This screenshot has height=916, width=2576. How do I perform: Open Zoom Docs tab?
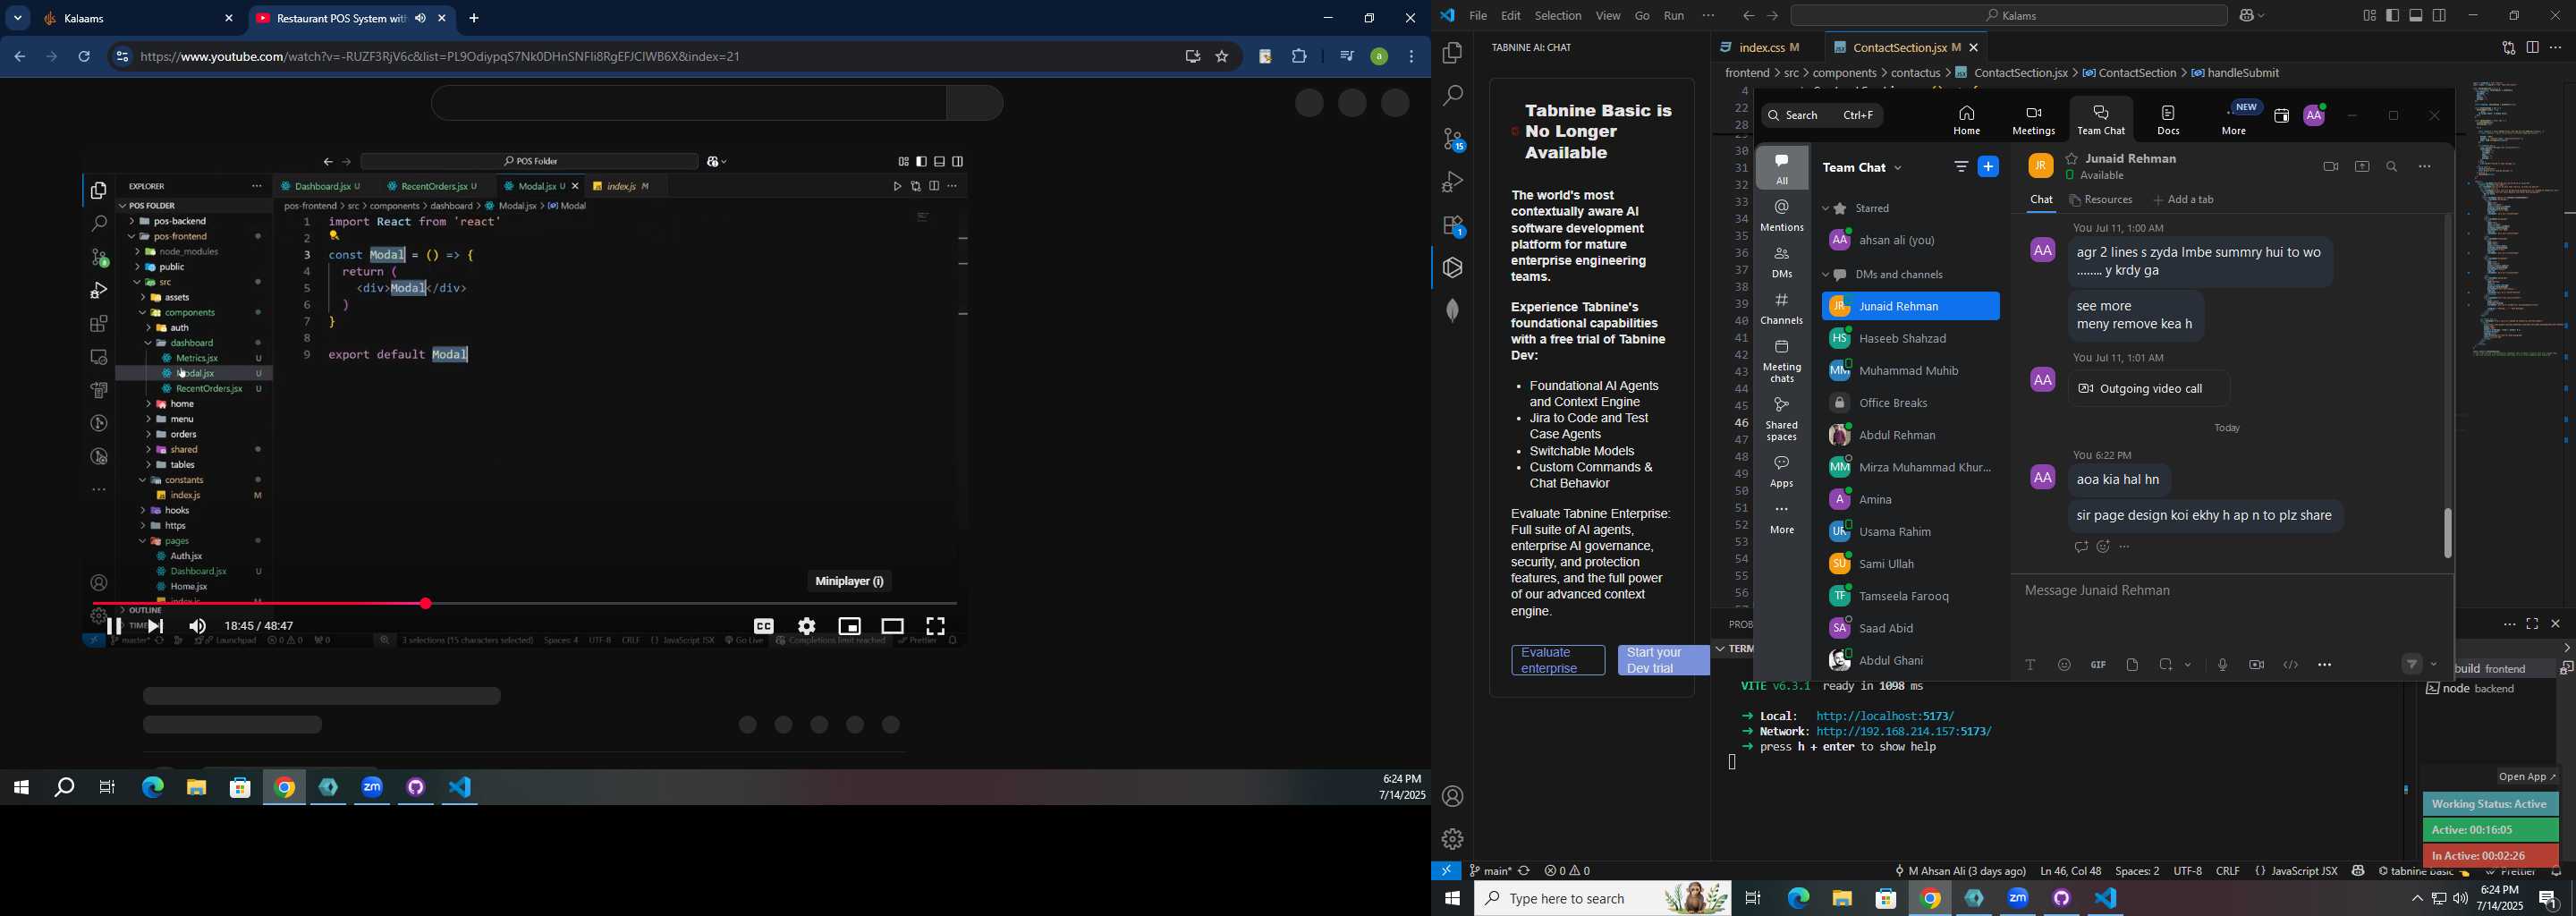tap(2167, 121)
